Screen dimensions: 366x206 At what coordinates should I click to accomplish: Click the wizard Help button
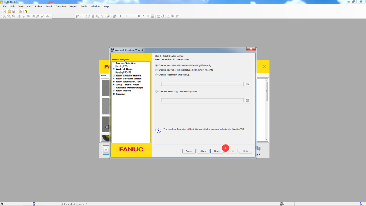246,151
